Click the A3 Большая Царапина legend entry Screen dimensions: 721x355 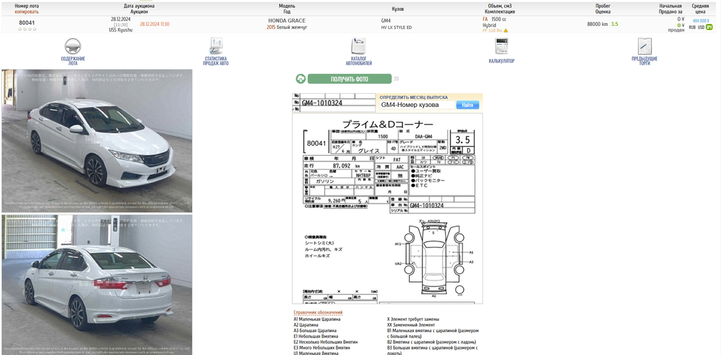(315, 330)
